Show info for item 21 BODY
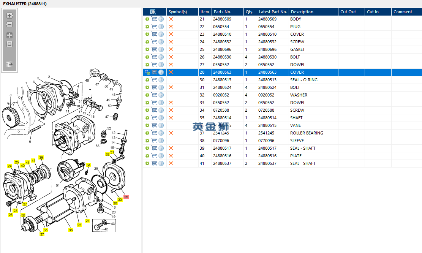Screen dimensions: 422x253 point(161,19)
